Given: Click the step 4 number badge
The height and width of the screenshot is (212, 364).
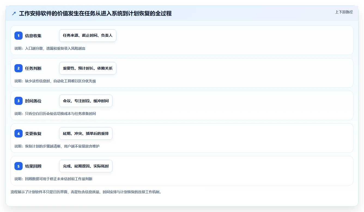Looking at the screenshot, I should [x=19, y=133].
